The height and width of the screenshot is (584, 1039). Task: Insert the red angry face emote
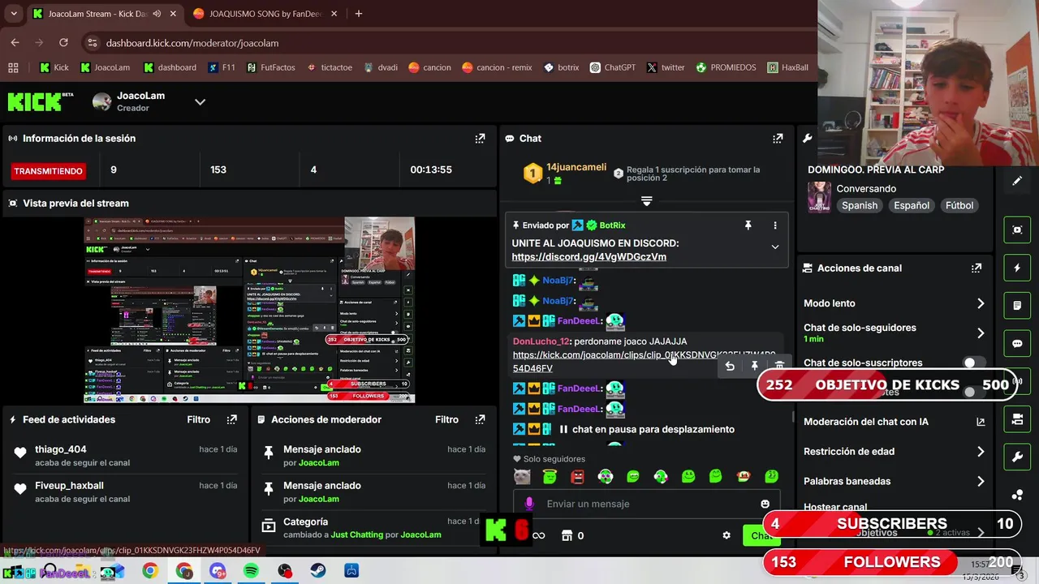click(x=577, y=477)
